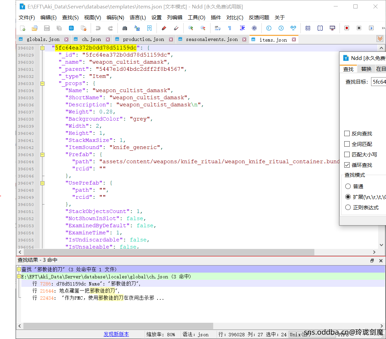Viewport: 386px width, 339px height.
Task: Select the 正则表达式 radio button
Action: (348, 207)
